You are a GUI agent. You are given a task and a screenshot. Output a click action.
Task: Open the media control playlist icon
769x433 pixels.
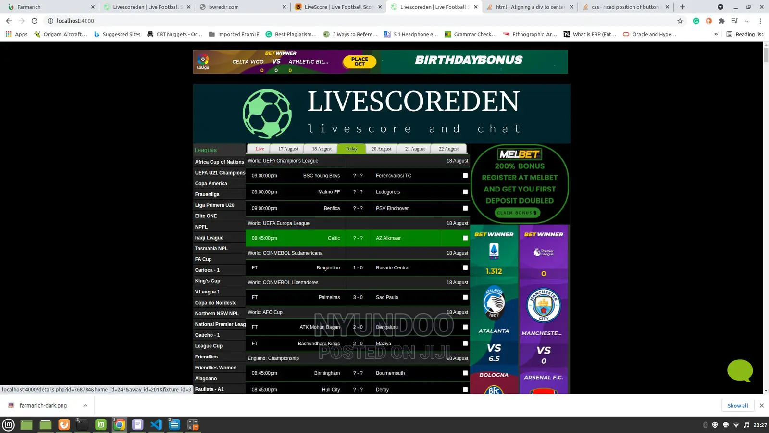tap(734, 21)
